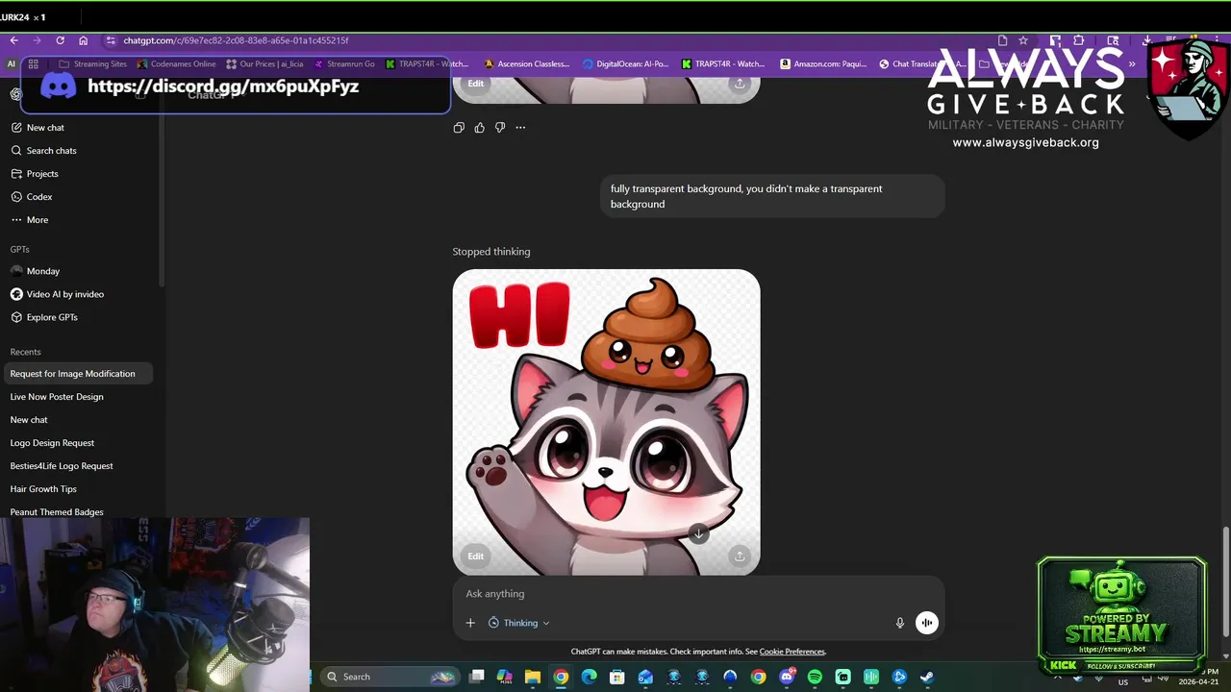
Task: Open Ascension Classless bookmark
Action: point(527,64)
